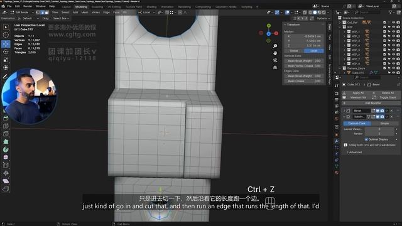402x226 pixels.
Task: Uncheck WIP collection exclude checkbox
Action: (384, 27)
